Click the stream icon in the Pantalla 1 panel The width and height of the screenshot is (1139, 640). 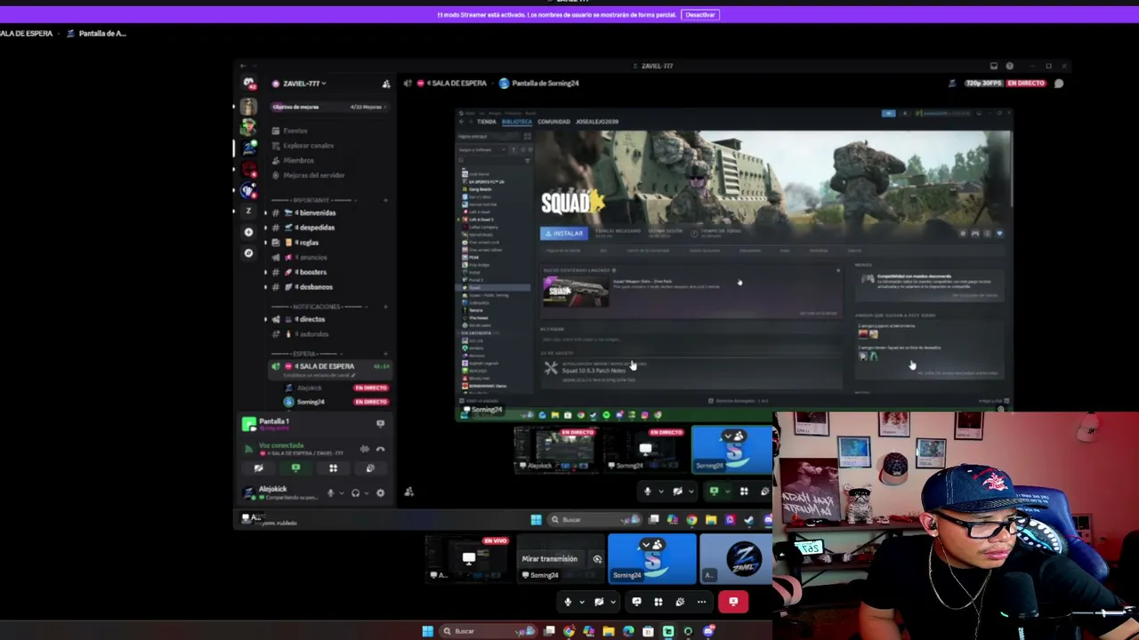click(380, 424)
